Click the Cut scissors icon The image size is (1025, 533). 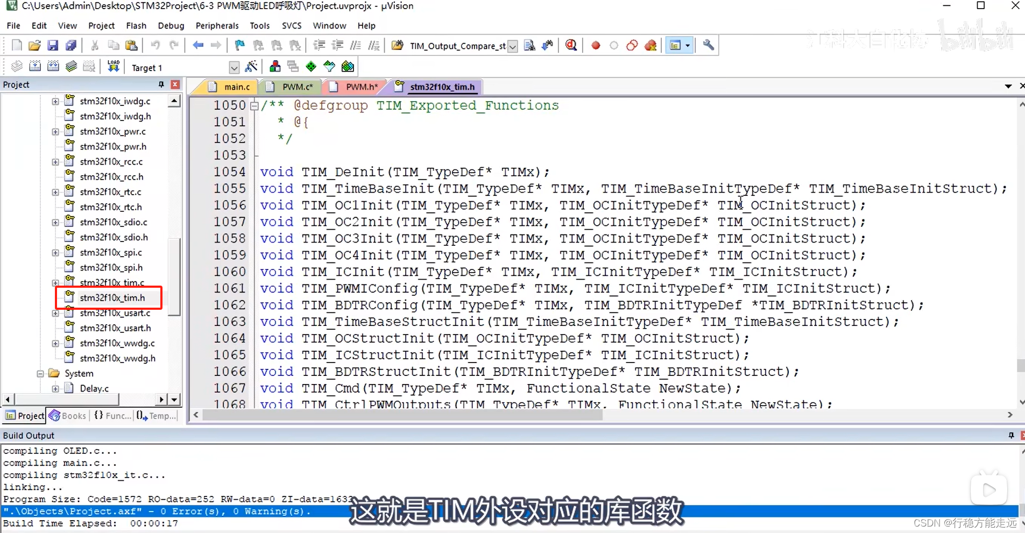click(x=95, y=45)
